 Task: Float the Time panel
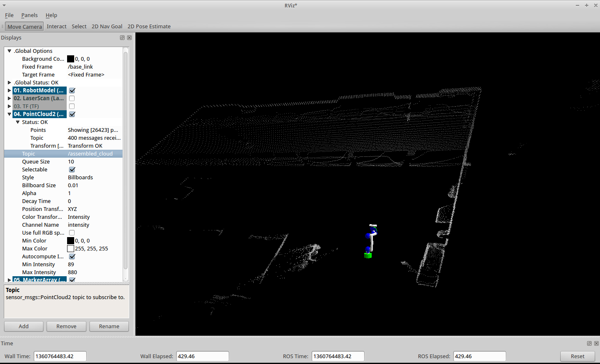pos(589,343)
